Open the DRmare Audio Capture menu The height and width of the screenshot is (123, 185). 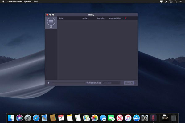pos(19,2)
